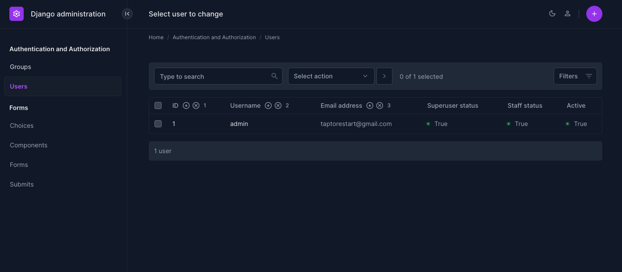
Task: Collapse the sidebar with the K toggle icon
Action: pyautogui.click(x=127, y=14)
